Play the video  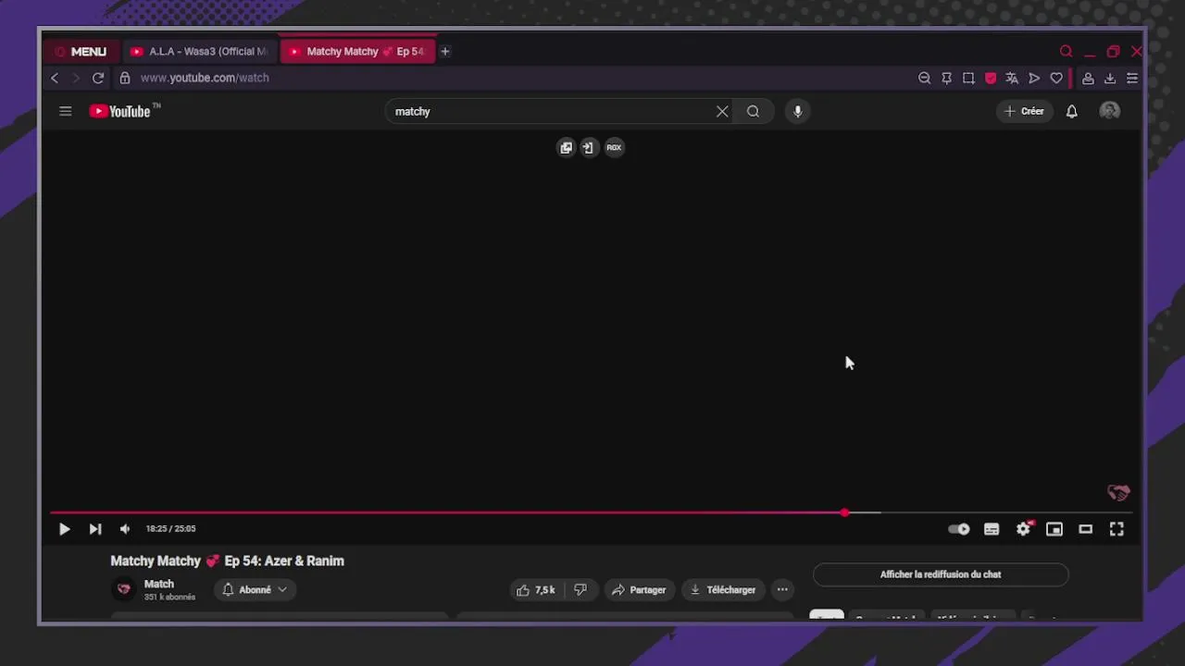[x=64, y=529]
